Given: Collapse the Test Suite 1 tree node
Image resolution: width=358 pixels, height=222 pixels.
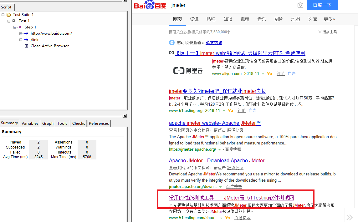Looking at the screenshot, I should pyautogui.click(x=3, y=15).
